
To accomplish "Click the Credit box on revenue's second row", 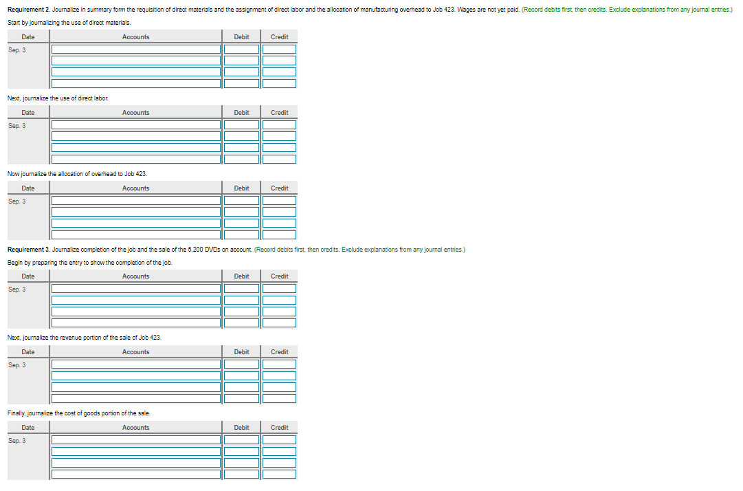I will coord(279,375).
